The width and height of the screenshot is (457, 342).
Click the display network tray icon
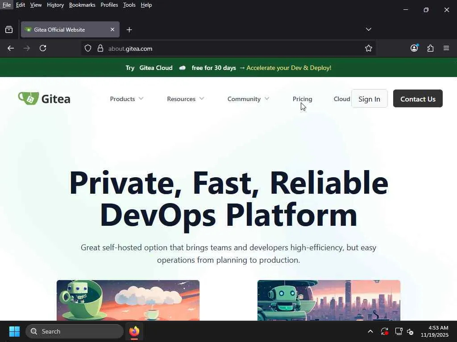(x=399, y=331)
